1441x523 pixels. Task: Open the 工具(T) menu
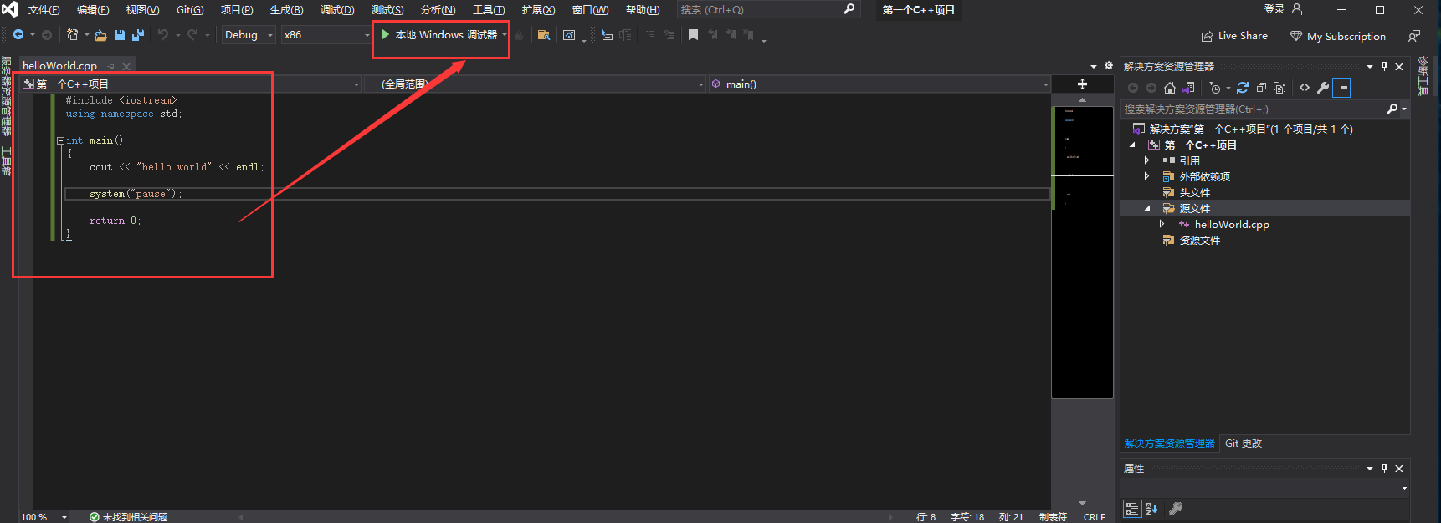[x=489, y=10]
